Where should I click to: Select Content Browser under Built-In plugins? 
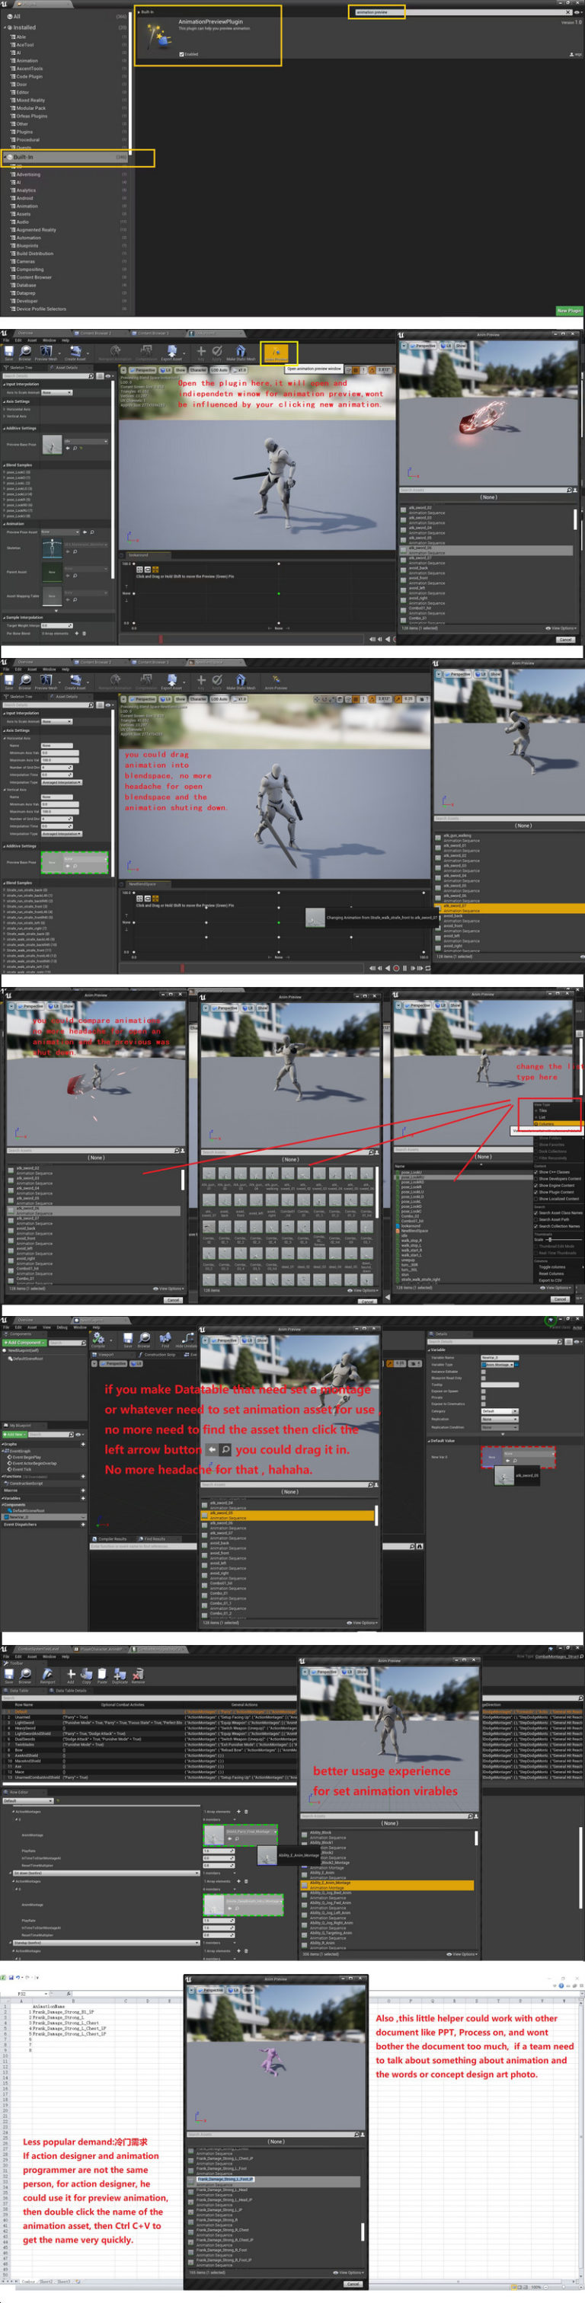click(34, 277)
